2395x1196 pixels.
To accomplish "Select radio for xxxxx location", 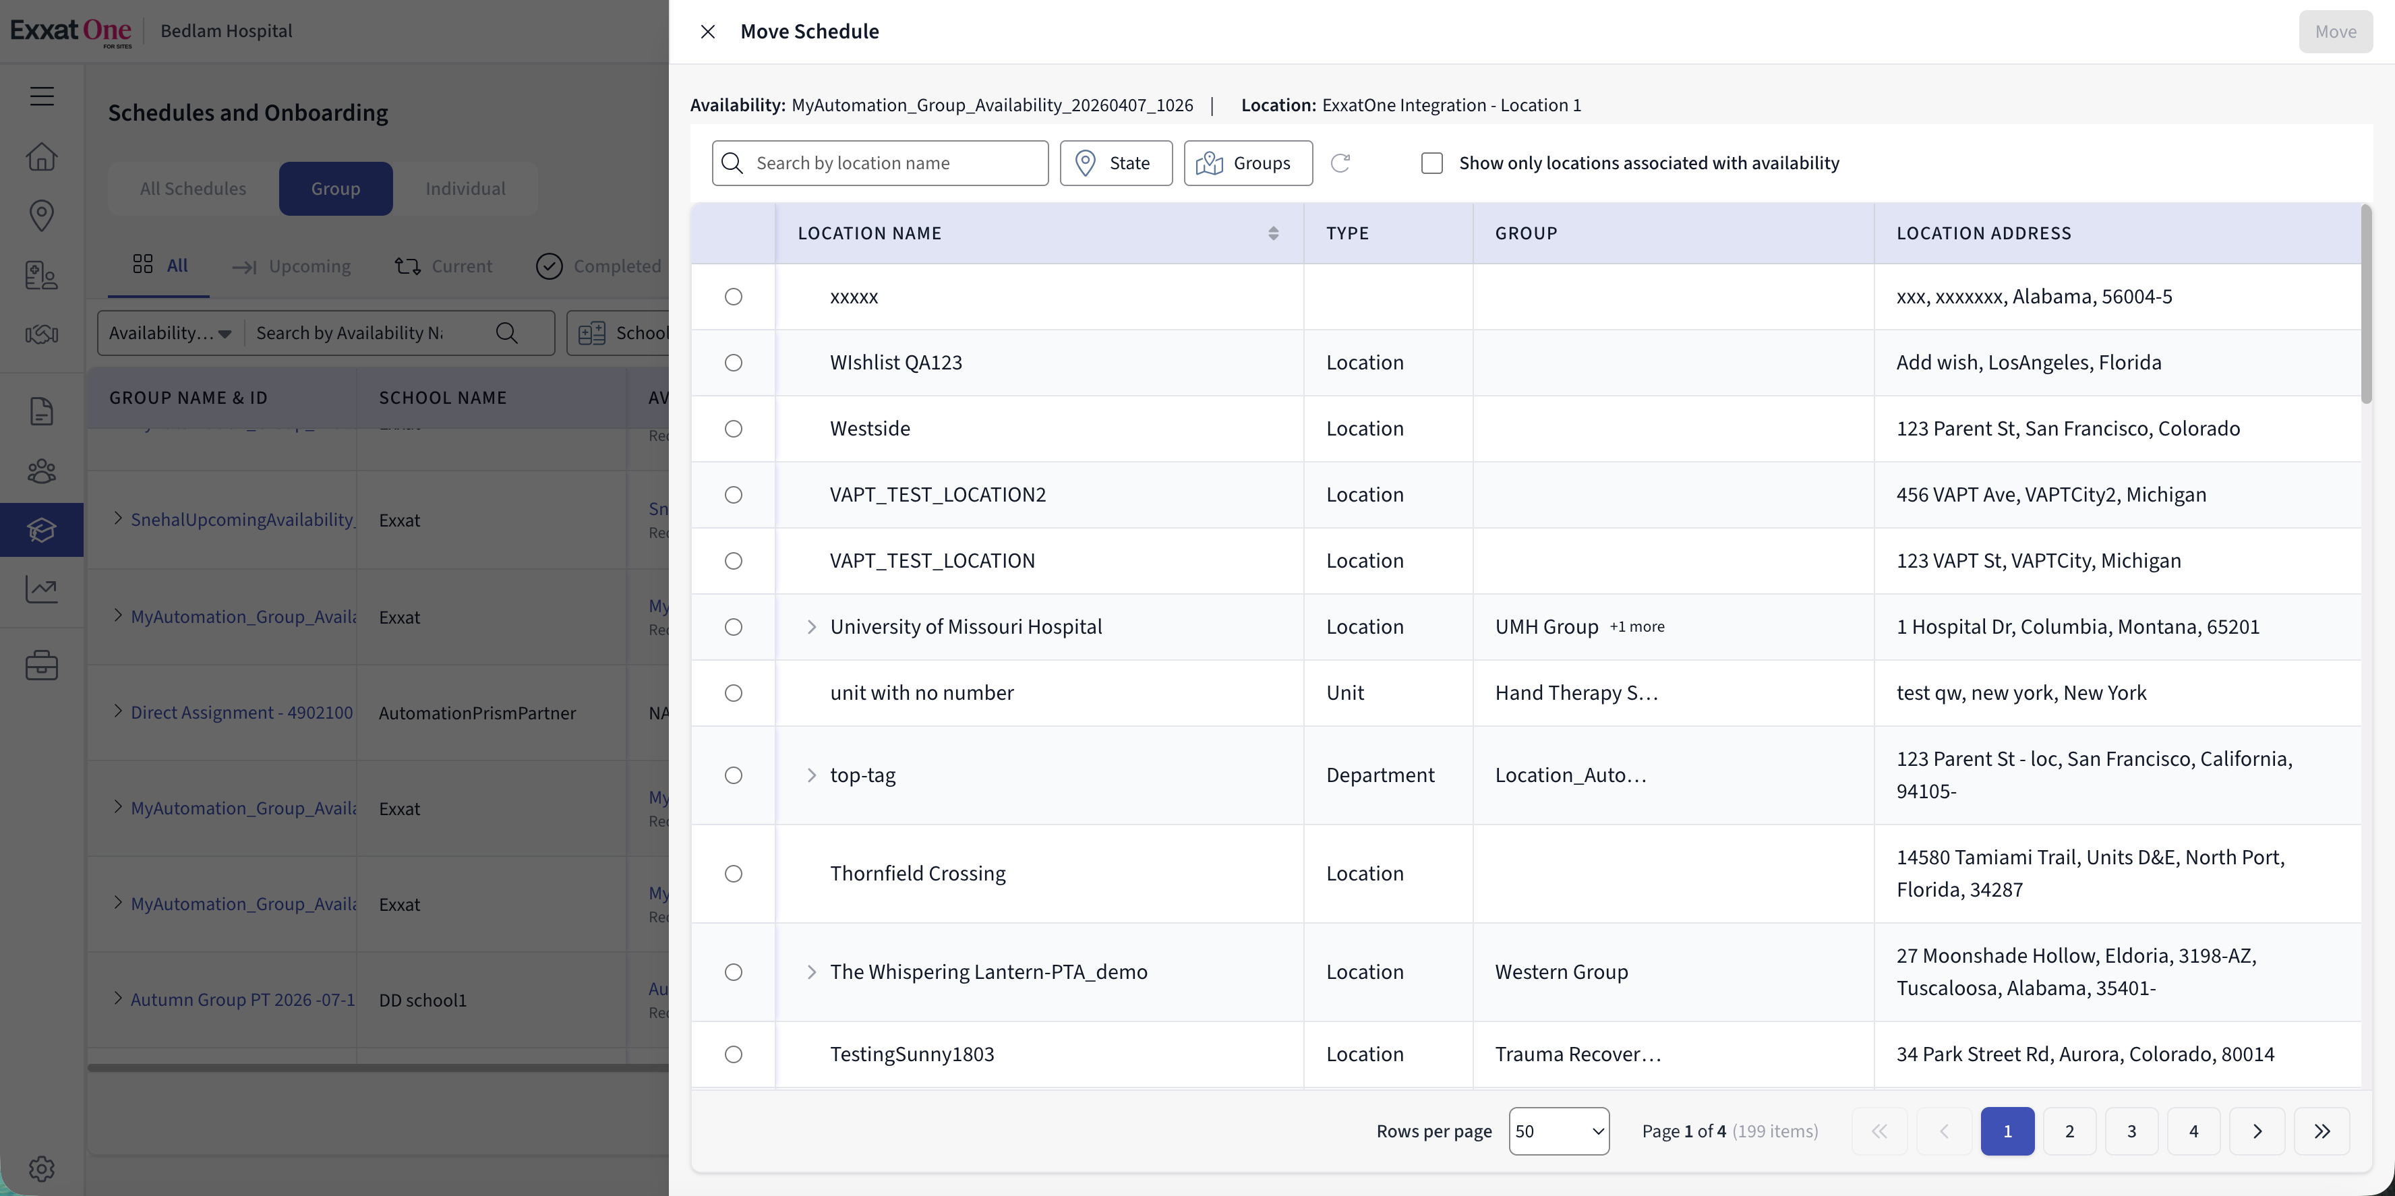I will pos(734,297).
